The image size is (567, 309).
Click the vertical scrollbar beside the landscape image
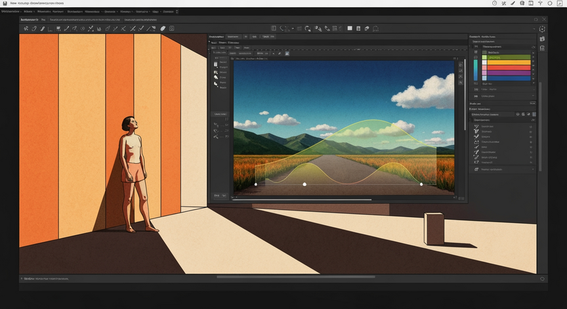tap(465, 94)
